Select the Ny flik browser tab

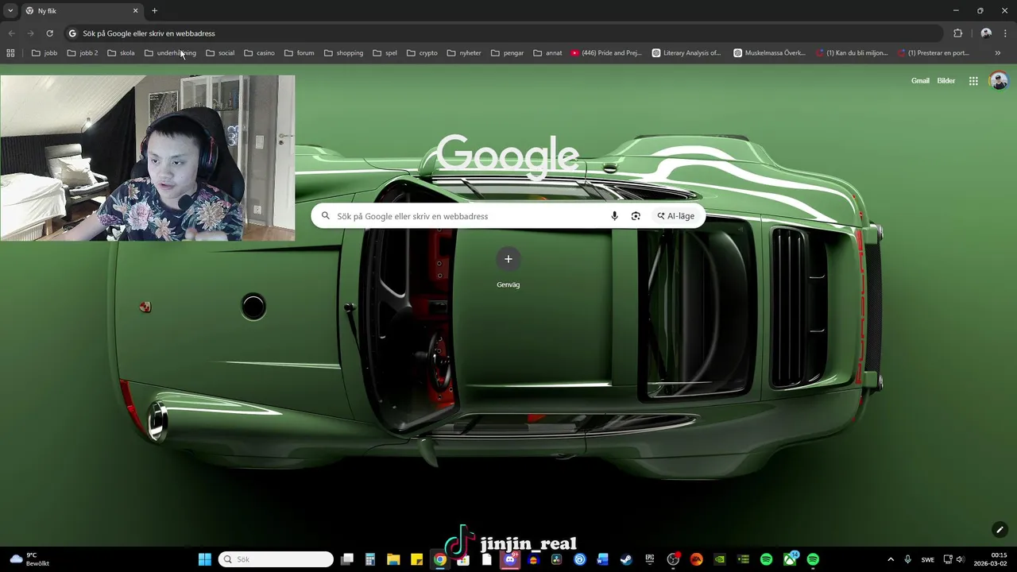[82, 11]
